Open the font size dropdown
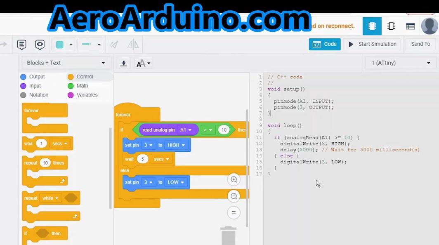Viewport: 439px width, 245px height. click(x=143, y=63)
